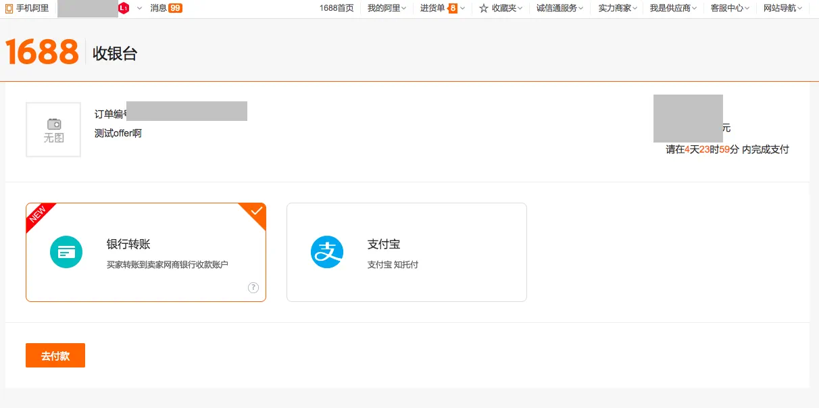Click the 消息 link
The height and width of the screenshot is (408, 819).
pos(158,8)
